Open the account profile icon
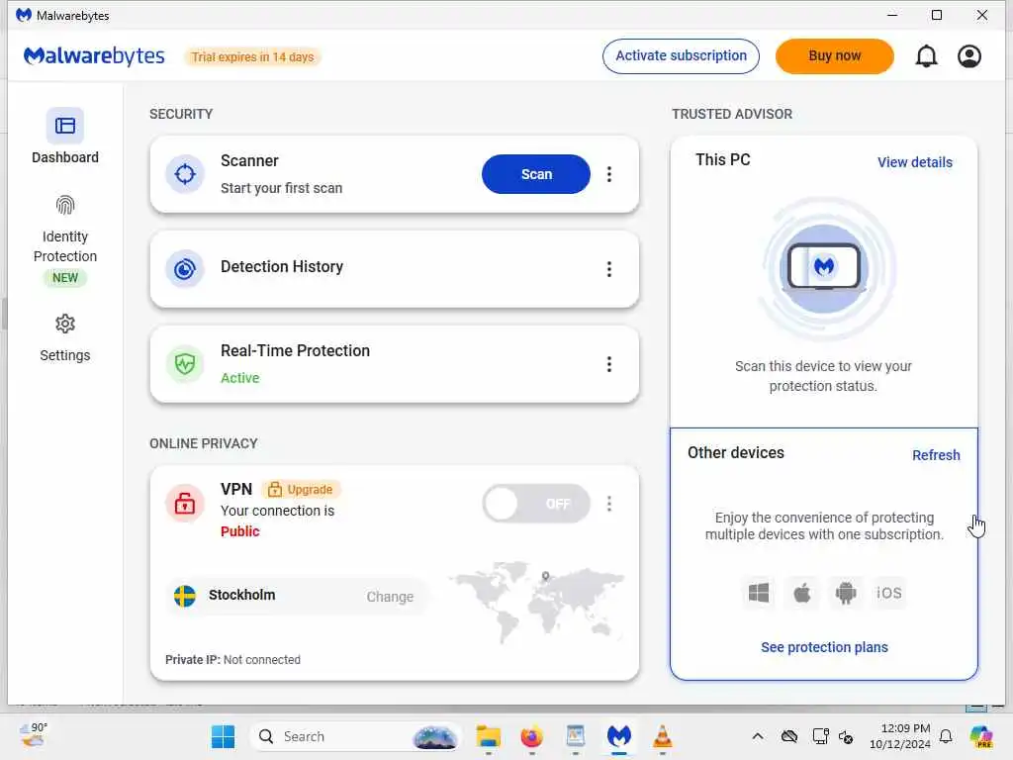This screenshot has width=1013, height=760. point(969,56)
